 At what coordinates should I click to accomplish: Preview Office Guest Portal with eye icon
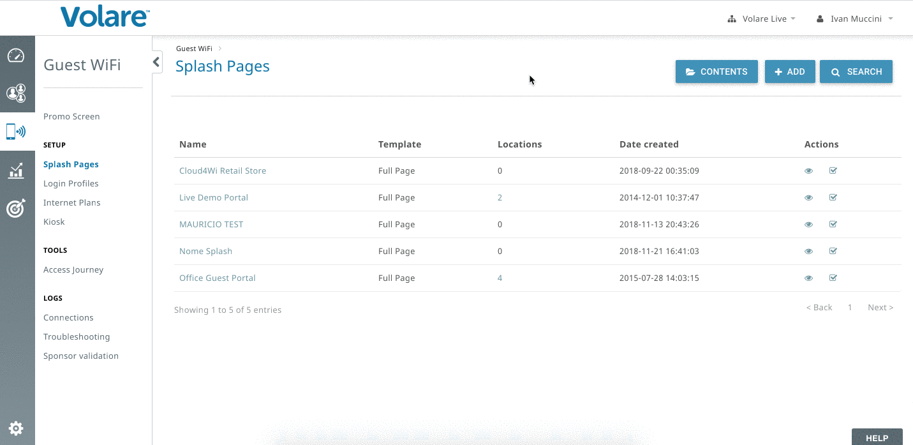pyautogui.click(x=808, y=278)
